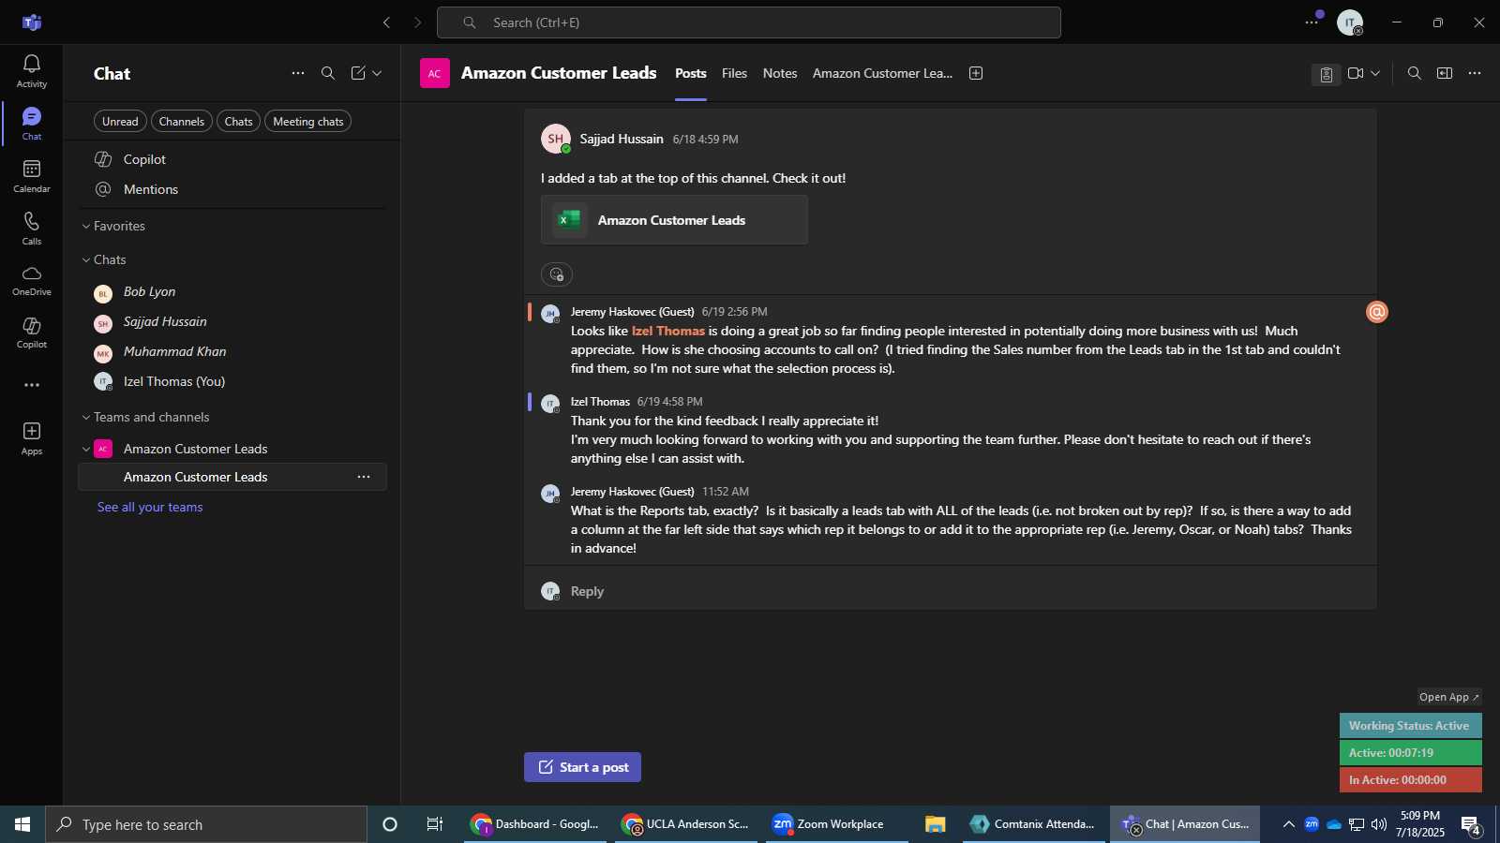1500x843 pixels.
Task: Open channel header more options
Action: (1475, 73)
